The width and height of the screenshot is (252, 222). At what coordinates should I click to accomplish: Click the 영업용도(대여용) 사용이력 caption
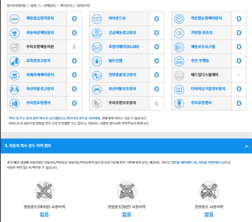click(x=44, y=207)
